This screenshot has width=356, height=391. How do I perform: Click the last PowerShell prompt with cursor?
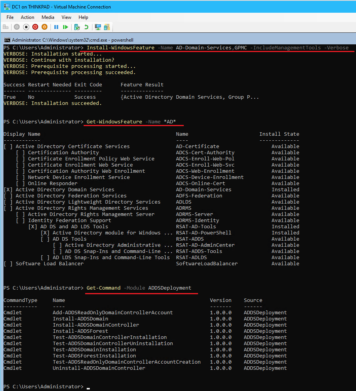(47, 387)
